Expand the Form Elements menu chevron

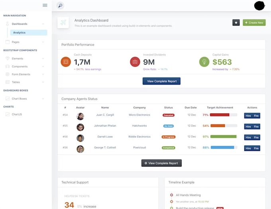click(x=43, y=74)
